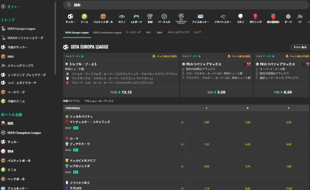Image resolution: width=310 pixels, height=190 pixels.
Task: Open the Handball (ハンドボール) sidebar icon
Action: coord(3,179)
